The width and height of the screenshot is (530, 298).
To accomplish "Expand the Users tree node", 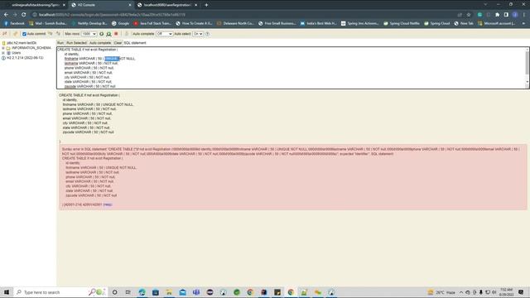I will (3, 53).
